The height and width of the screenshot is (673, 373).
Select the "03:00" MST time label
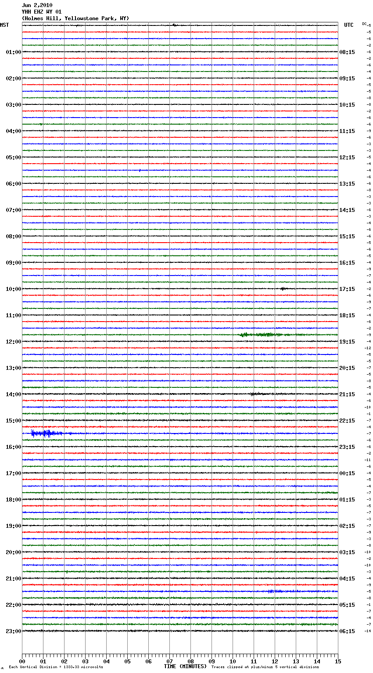[x=14, y=105]
